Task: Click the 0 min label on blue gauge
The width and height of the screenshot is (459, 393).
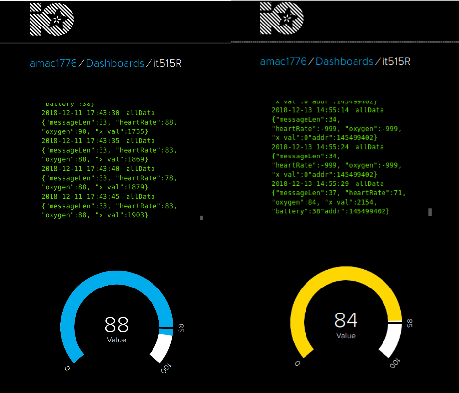Action: (x=67, y=368)
